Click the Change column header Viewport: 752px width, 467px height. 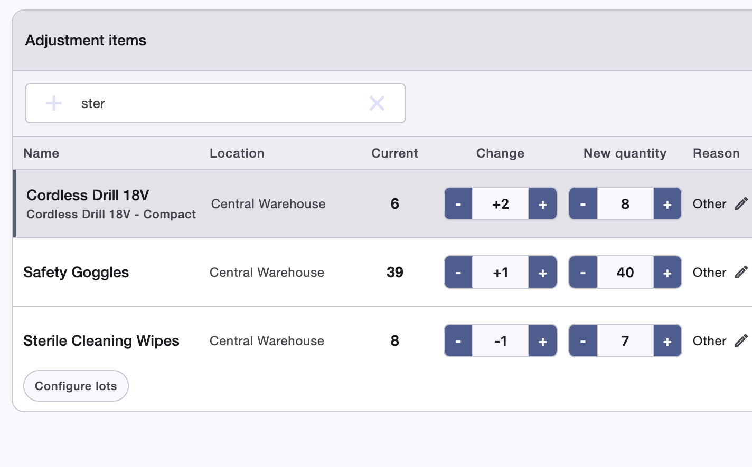pos(500,153)
